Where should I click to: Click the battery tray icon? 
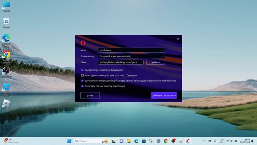tap(236, 141)
